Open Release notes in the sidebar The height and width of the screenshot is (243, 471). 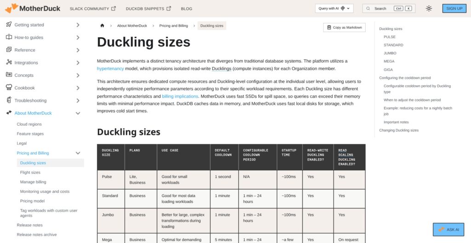click(x=30, y=225)
